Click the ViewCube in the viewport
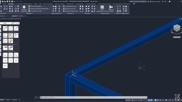 pos(177,28)
